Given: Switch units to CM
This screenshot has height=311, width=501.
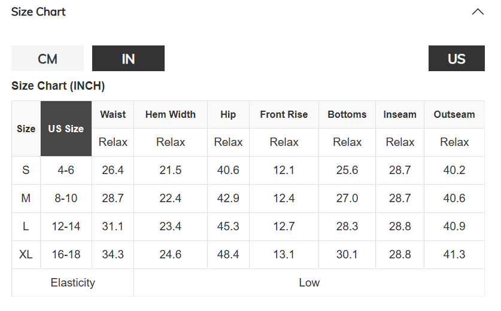Looking at the screenshot, I should pyautogui.click(x=47, y=59).
